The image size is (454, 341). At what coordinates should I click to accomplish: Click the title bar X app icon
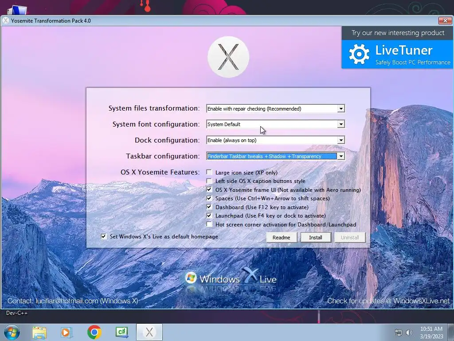point(5,20)
